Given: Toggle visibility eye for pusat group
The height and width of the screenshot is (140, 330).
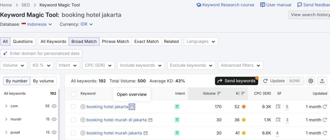Looking at the screenshot, I should point(54,133).
